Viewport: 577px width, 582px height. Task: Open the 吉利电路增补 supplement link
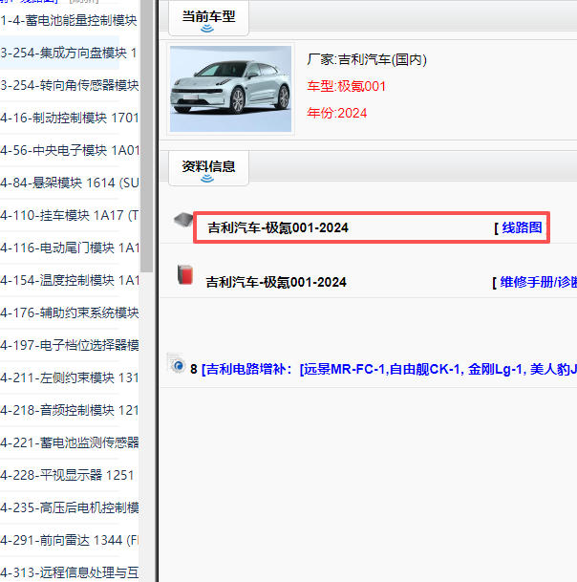click(390, 369)
